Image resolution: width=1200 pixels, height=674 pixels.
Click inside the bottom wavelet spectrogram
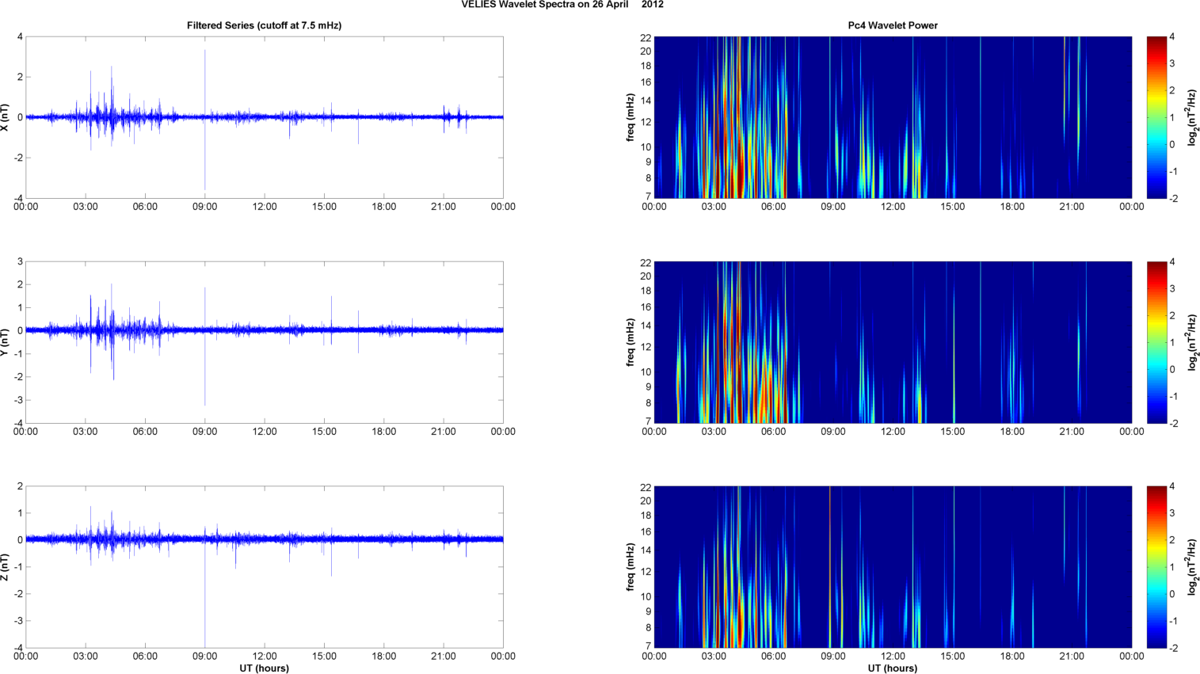point(893,567)
